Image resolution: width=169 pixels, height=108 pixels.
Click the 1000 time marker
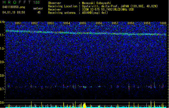tap(163, 23)
